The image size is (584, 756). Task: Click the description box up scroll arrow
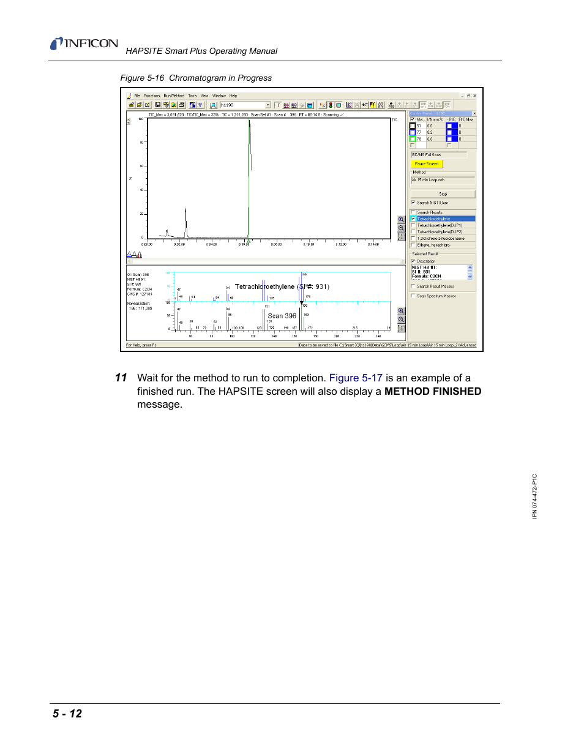(x=470, y=268)
